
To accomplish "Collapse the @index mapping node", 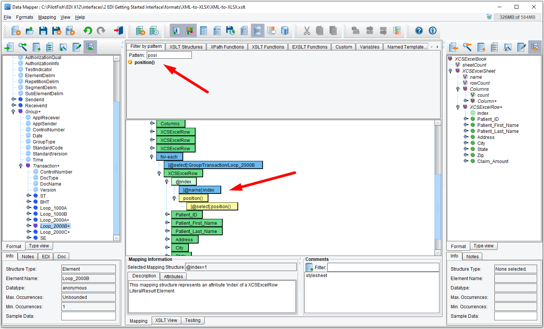I will coord(167,182).
